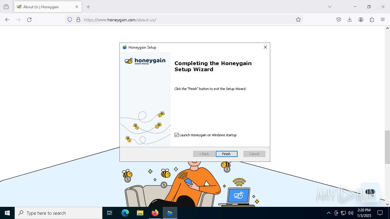
Task: Click Finish in Honeygain Setup
Action: (226, 154)
